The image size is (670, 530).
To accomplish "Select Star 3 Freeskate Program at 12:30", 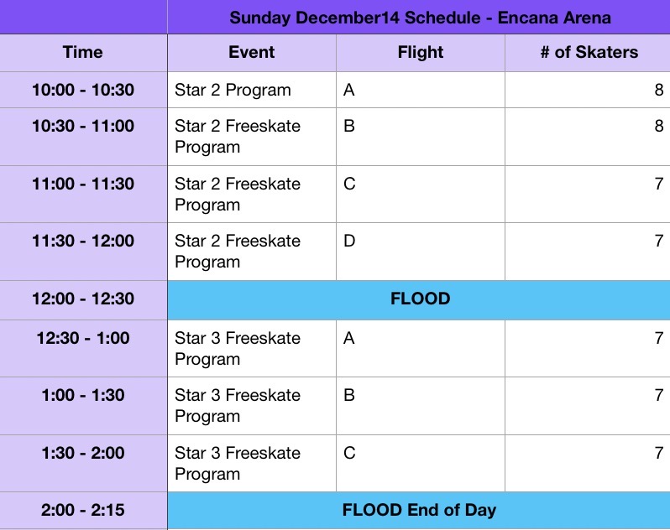I will click(252, 348).
